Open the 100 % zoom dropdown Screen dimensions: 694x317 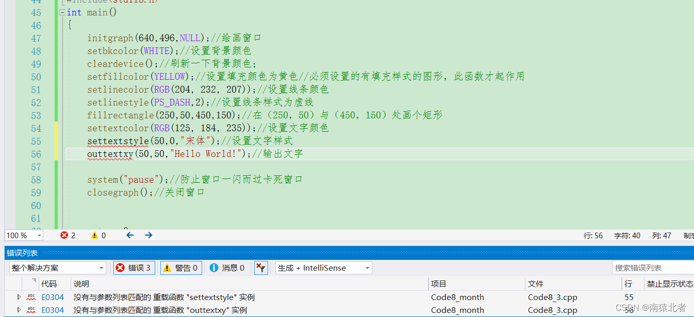point(24,235)
